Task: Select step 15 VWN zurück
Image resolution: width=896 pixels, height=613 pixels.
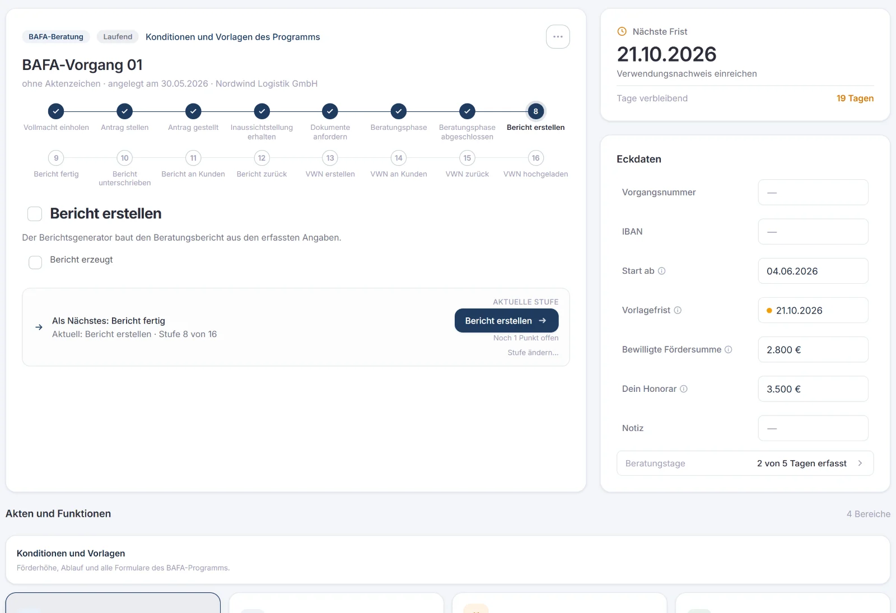Action: point(467,158)
